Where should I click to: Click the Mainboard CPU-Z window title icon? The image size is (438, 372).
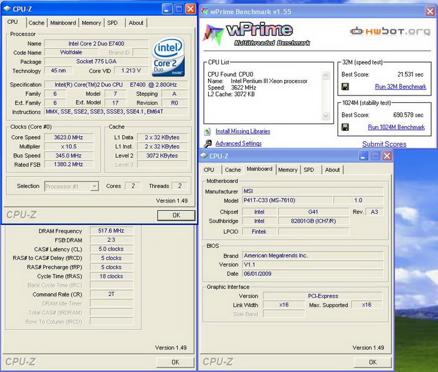204,156
